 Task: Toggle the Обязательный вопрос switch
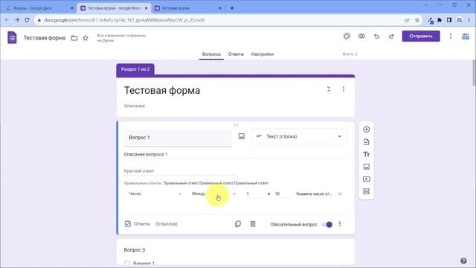(327, 225)
